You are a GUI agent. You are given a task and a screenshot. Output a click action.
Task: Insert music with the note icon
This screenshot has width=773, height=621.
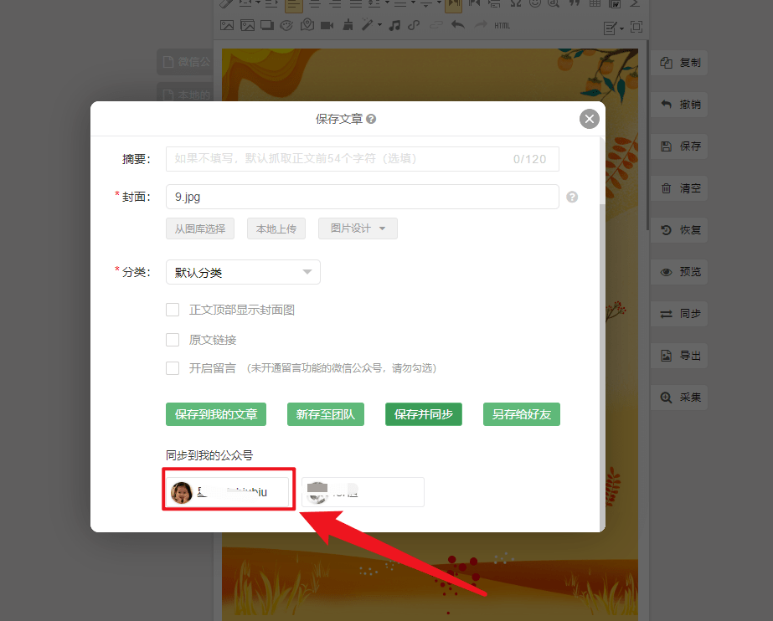click(394, 25)
